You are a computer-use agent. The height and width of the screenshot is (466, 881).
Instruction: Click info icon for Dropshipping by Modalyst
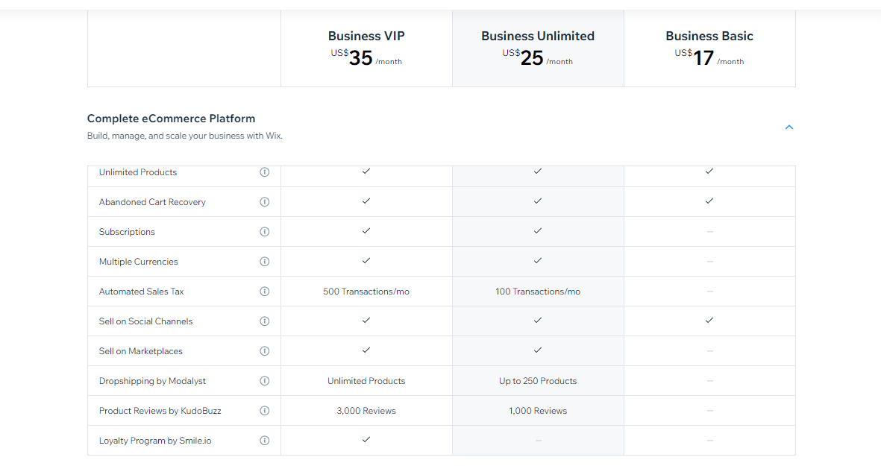(264, 381)
